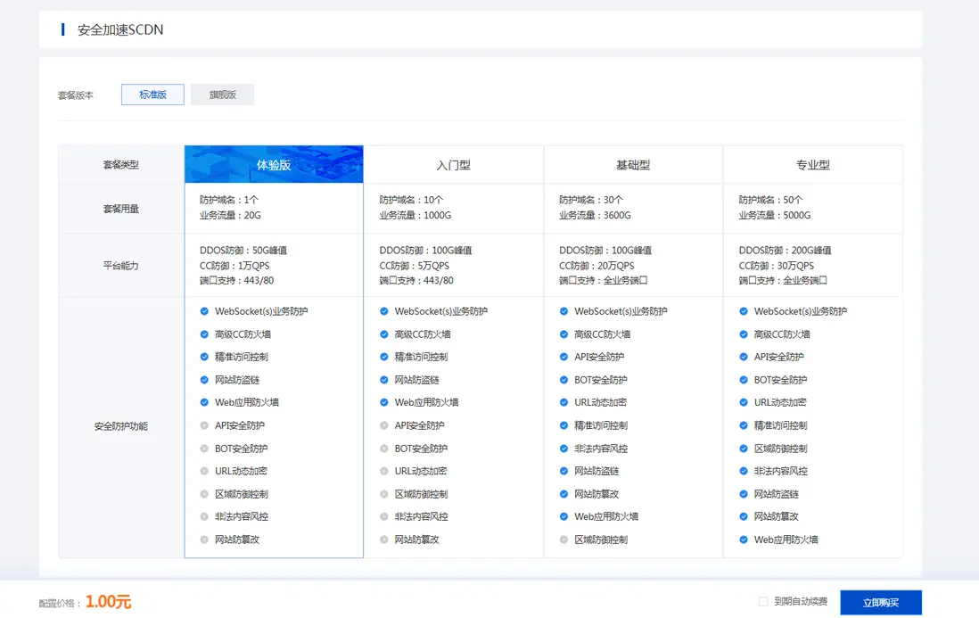Click the grey icon beside 体验版 区域防御控制
Viewport: 979px width, 618px height.
pos(204,494)
